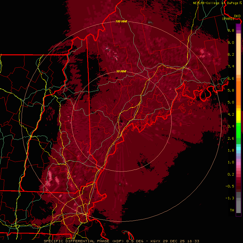The width and height of the screenshot is (243, 243).
Task: Click the purple top band of the legend
Action: [238, 27]
